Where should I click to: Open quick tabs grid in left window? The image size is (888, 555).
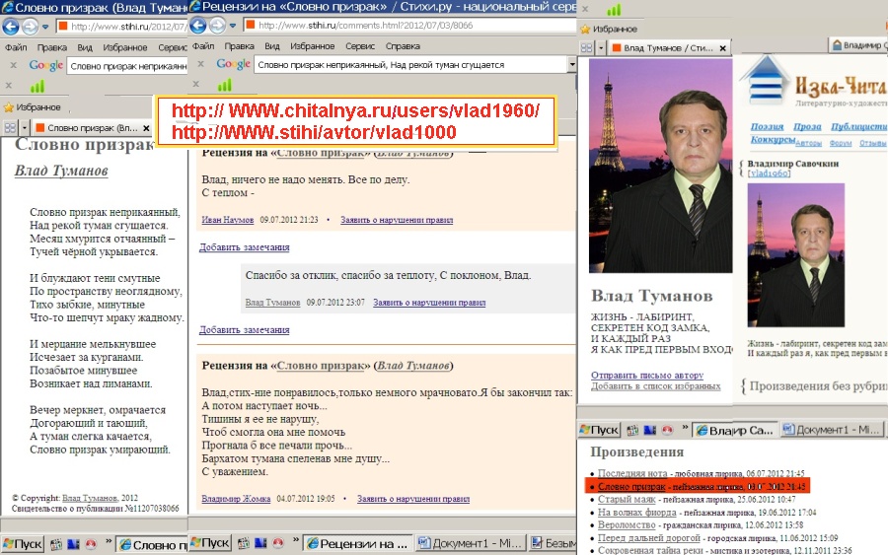(10, 128)
